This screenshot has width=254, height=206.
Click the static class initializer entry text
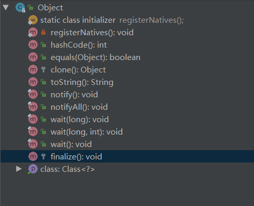pos(78,20)
